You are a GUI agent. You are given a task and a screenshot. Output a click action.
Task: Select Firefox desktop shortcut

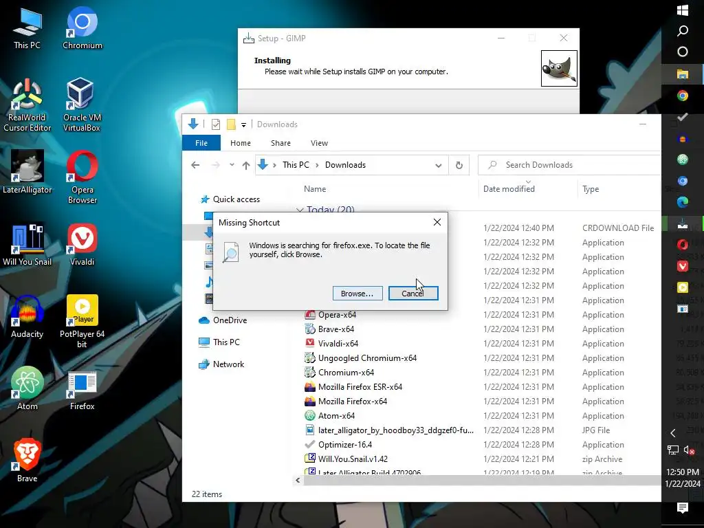[82, 389]
